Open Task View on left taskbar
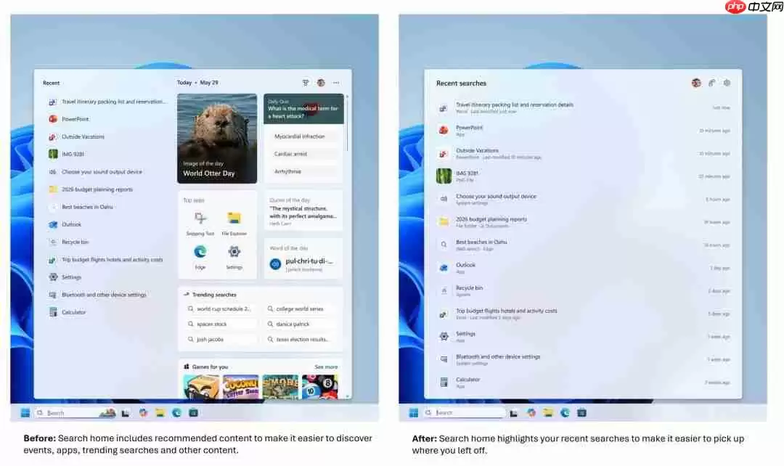Image resolution: width=784 pixels, height=466 pixels. pos(126,412)
